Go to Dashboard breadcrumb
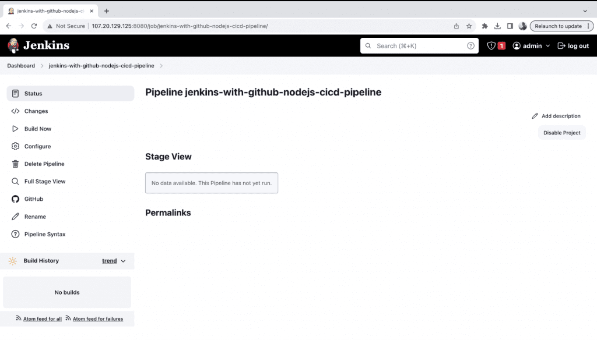The width and height of the screenshot is (597, 340). point(21,66)
